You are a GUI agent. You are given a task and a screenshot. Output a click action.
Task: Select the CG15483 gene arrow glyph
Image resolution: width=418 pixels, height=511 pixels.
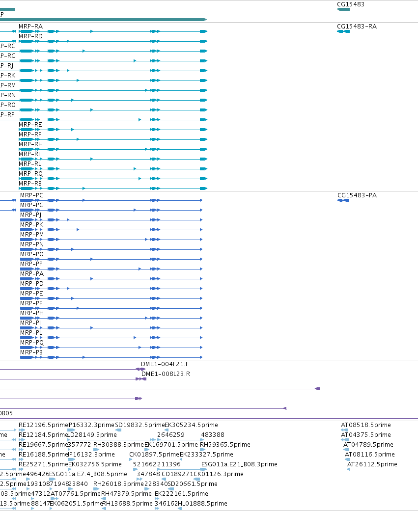[343, 9]
